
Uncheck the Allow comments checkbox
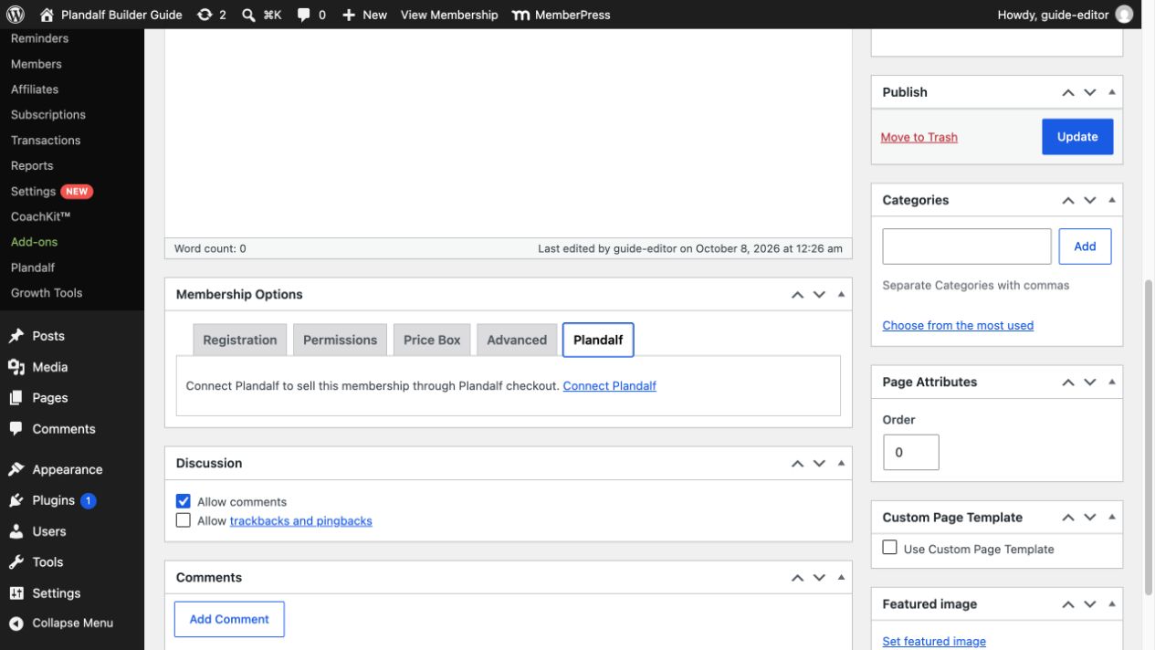(184, 501)
